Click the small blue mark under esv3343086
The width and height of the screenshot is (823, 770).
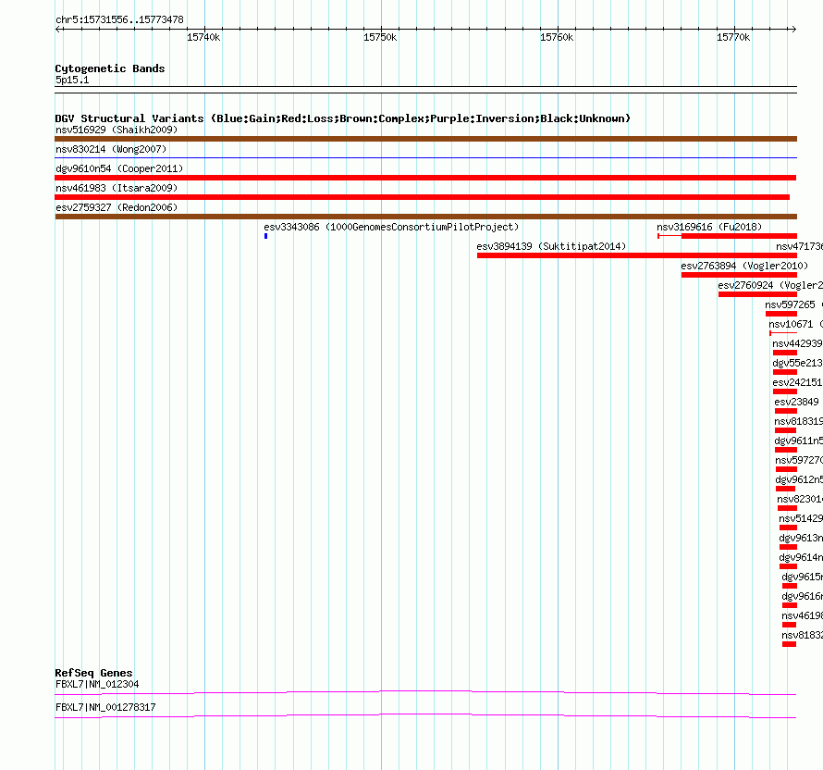pos(266,236)
